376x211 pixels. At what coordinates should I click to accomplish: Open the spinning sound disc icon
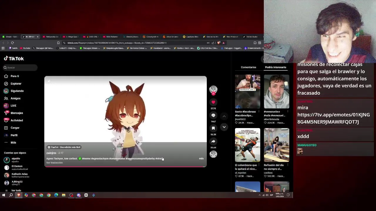213,154
